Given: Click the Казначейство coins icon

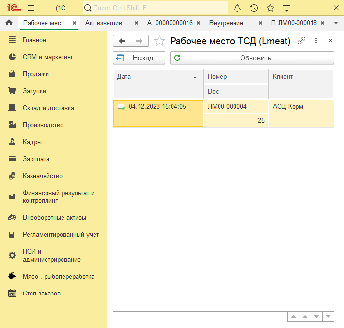Looking at the screenshot, I should pyautogui.click(x=12, y=176).
